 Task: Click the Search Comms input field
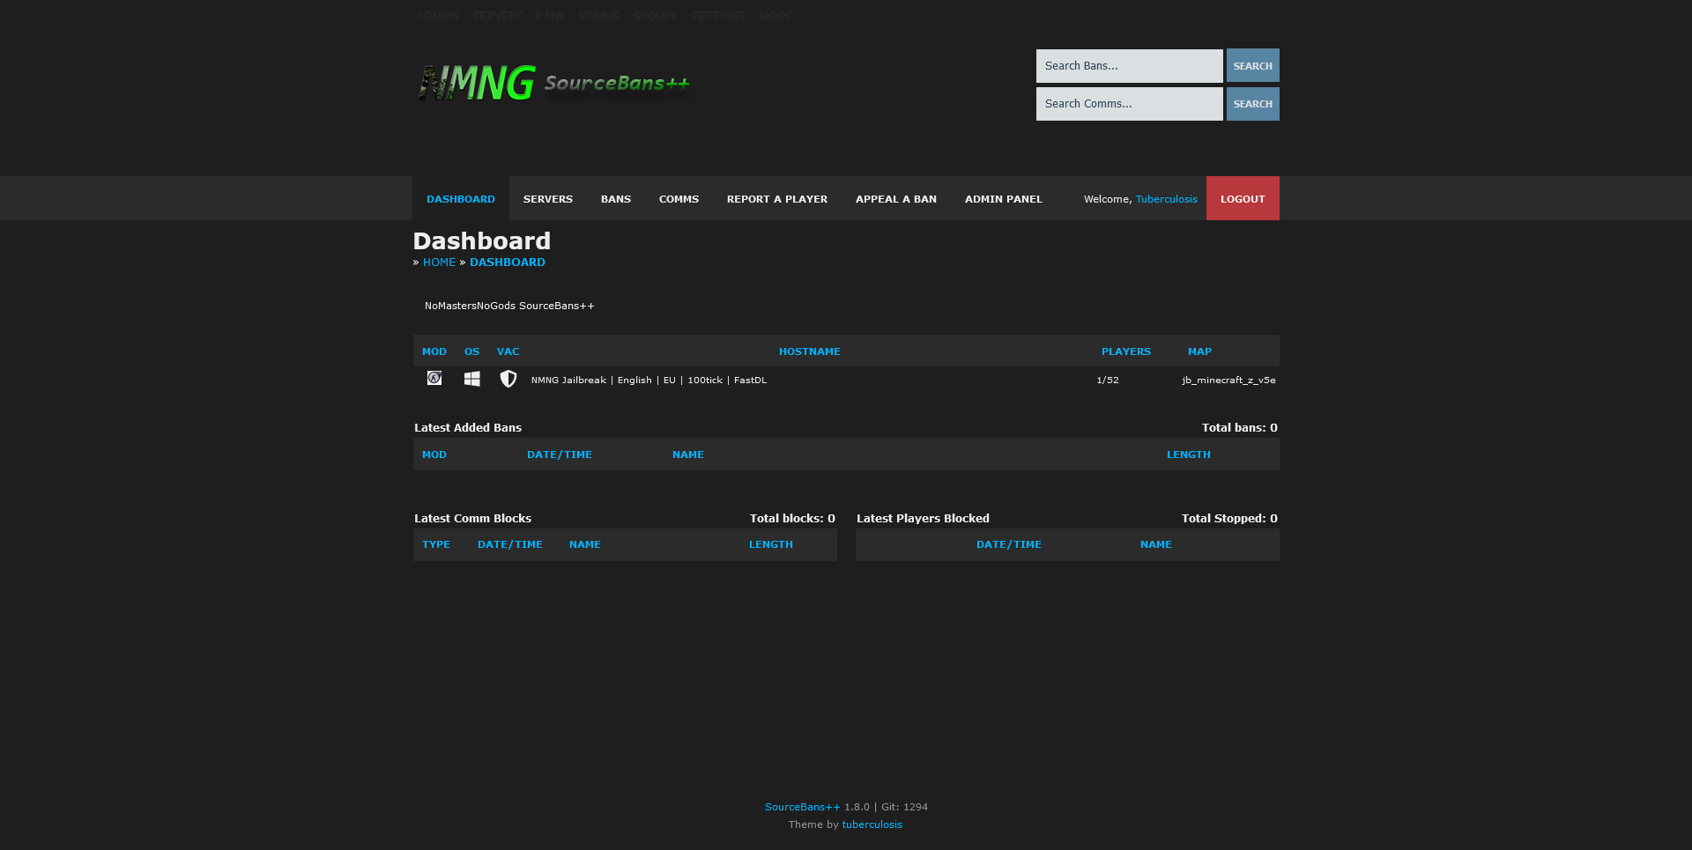1130,104
